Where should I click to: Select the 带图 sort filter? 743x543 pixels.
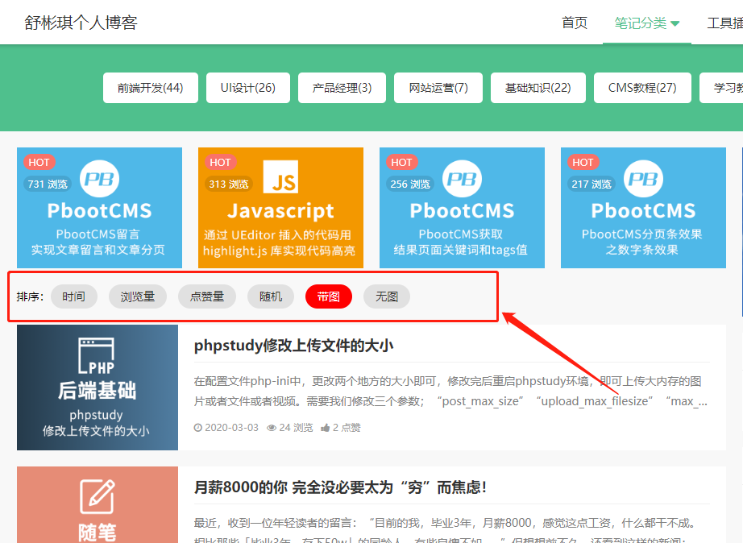[x=329, y=296]
